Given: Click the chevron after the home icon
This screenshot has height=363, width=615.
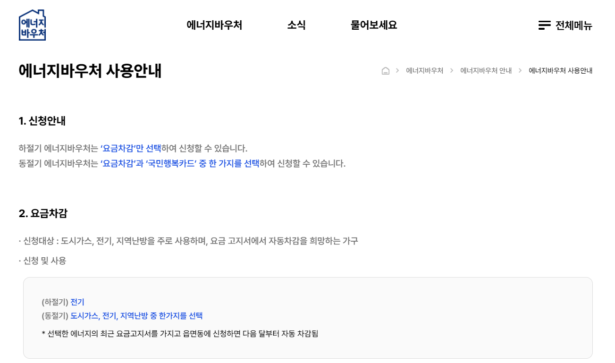Looking at the screenshot, I should [397, 70].
